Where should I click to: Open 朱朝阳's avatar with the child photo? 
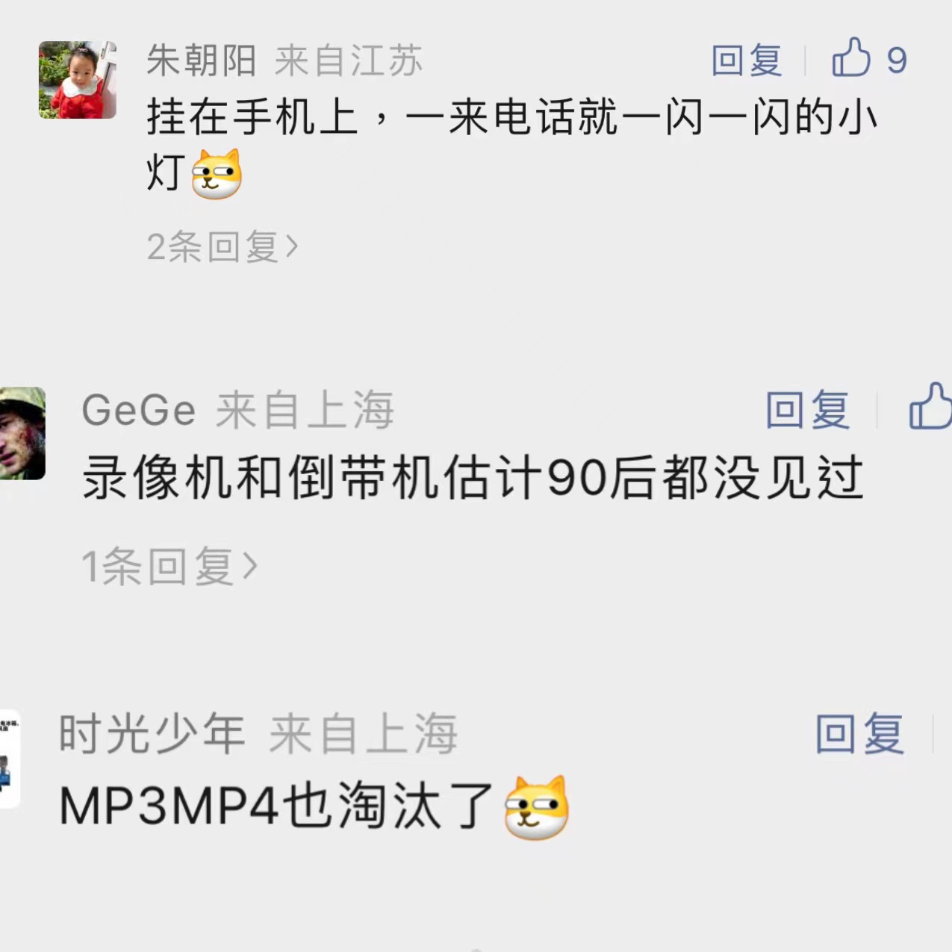pyautogui.click(x=78, y=80)
